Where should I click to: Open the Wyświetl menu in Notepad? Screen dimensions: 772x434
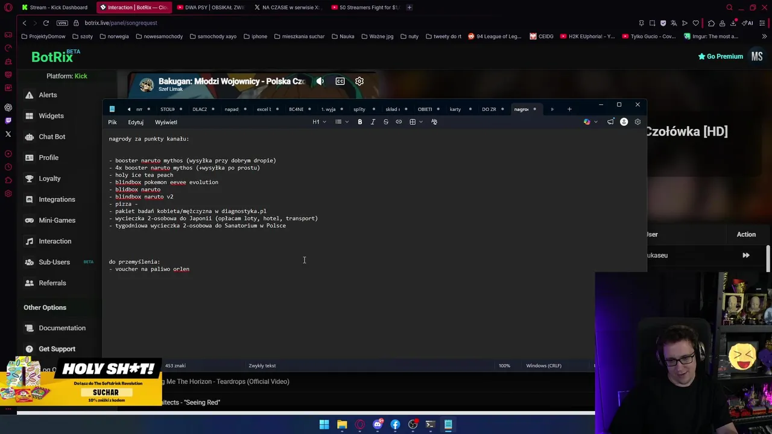point(166,122)
